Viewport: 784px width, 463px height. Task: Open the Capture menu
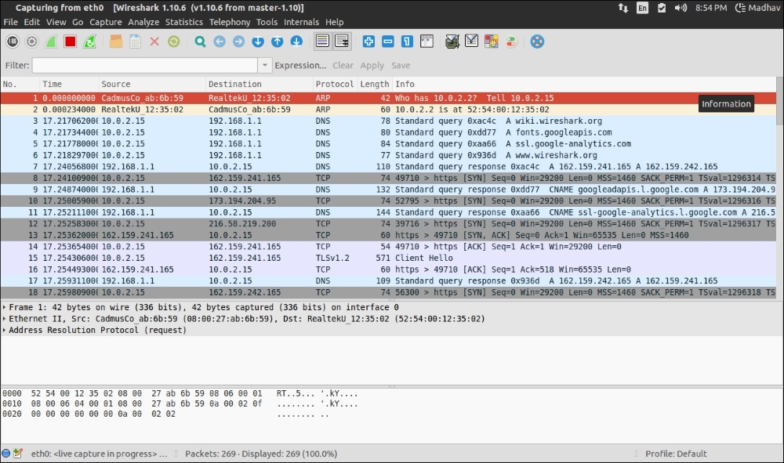pyautogui.click(x=106, y=22)
